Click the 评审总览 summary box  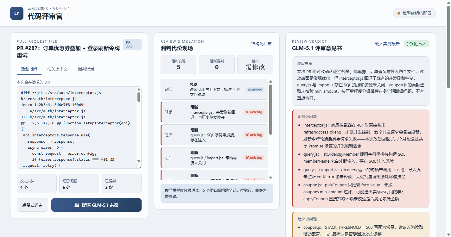(x=361, y=81)
